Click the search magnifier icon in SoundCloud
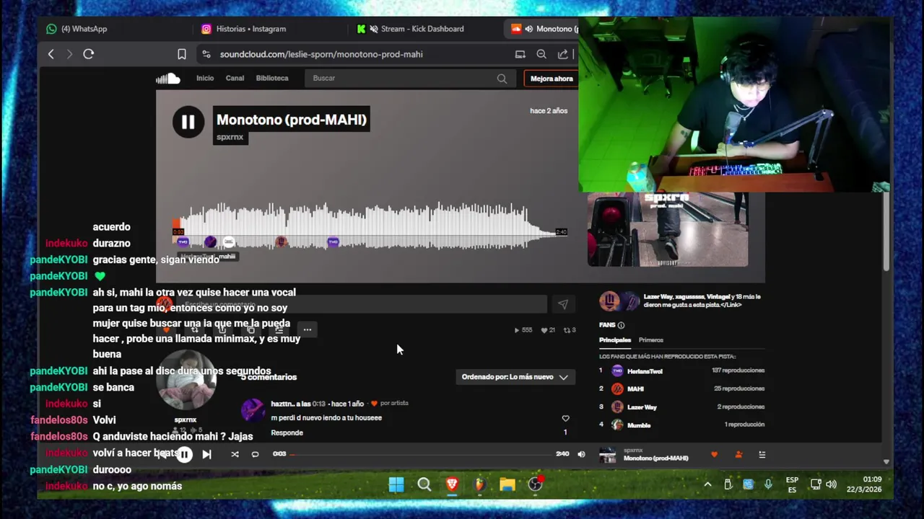 coord(502,79)
